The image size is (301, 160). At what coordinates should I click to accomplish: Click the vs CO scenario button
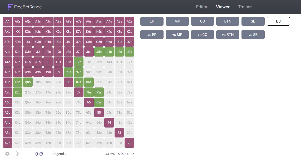point(203,35)
